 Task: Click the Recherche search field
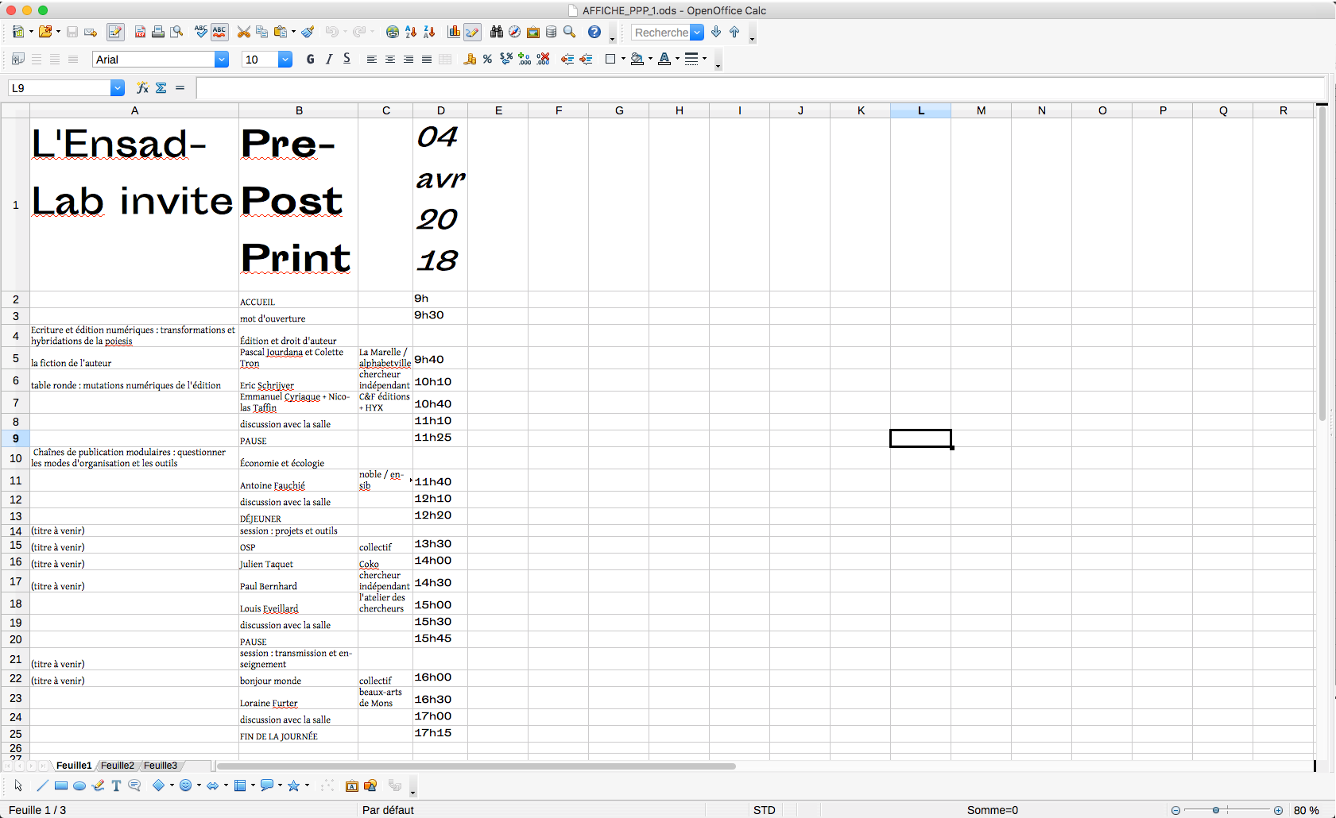(660, 33)
